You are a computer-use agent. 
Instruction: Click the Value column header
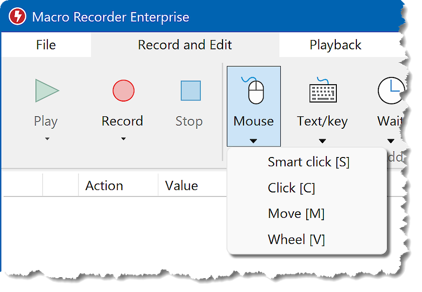[x=181, y=186]
